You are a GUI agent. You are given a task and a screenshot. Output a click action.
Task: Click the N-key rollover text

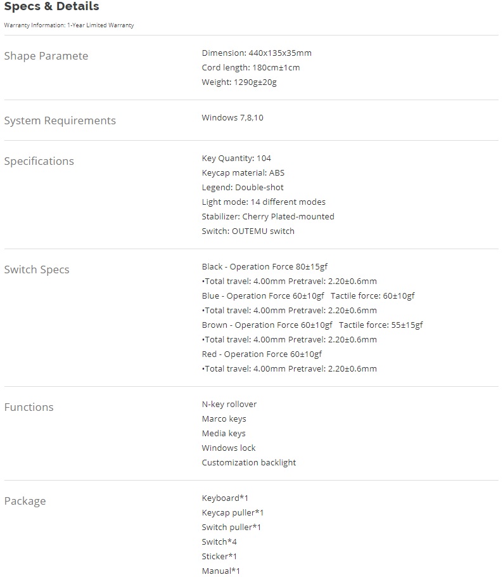pos(229,405)
